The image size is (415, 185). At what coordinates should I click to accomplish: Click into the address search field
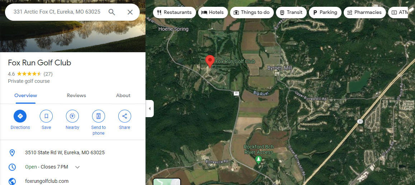57,12
